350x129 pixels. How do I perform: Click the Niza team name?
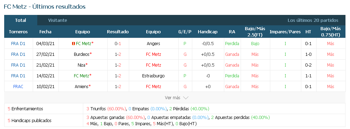[81, 65]
